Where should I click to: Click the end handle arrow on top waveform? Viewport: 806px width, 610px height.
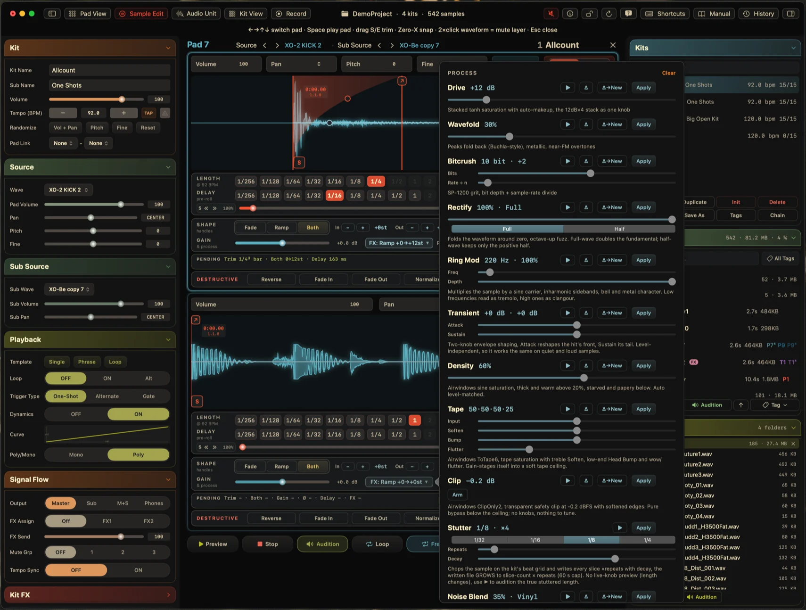coord(402,81)
